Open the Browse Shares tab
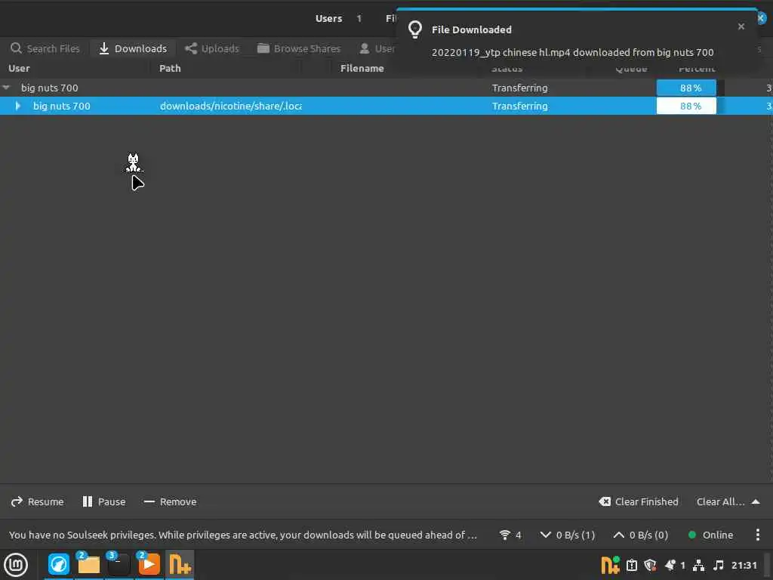The width and height of the screenshot is (773, 580). coord(299,48)
